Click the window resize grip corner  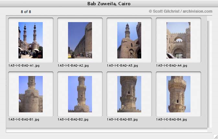[x=216, y=137]
